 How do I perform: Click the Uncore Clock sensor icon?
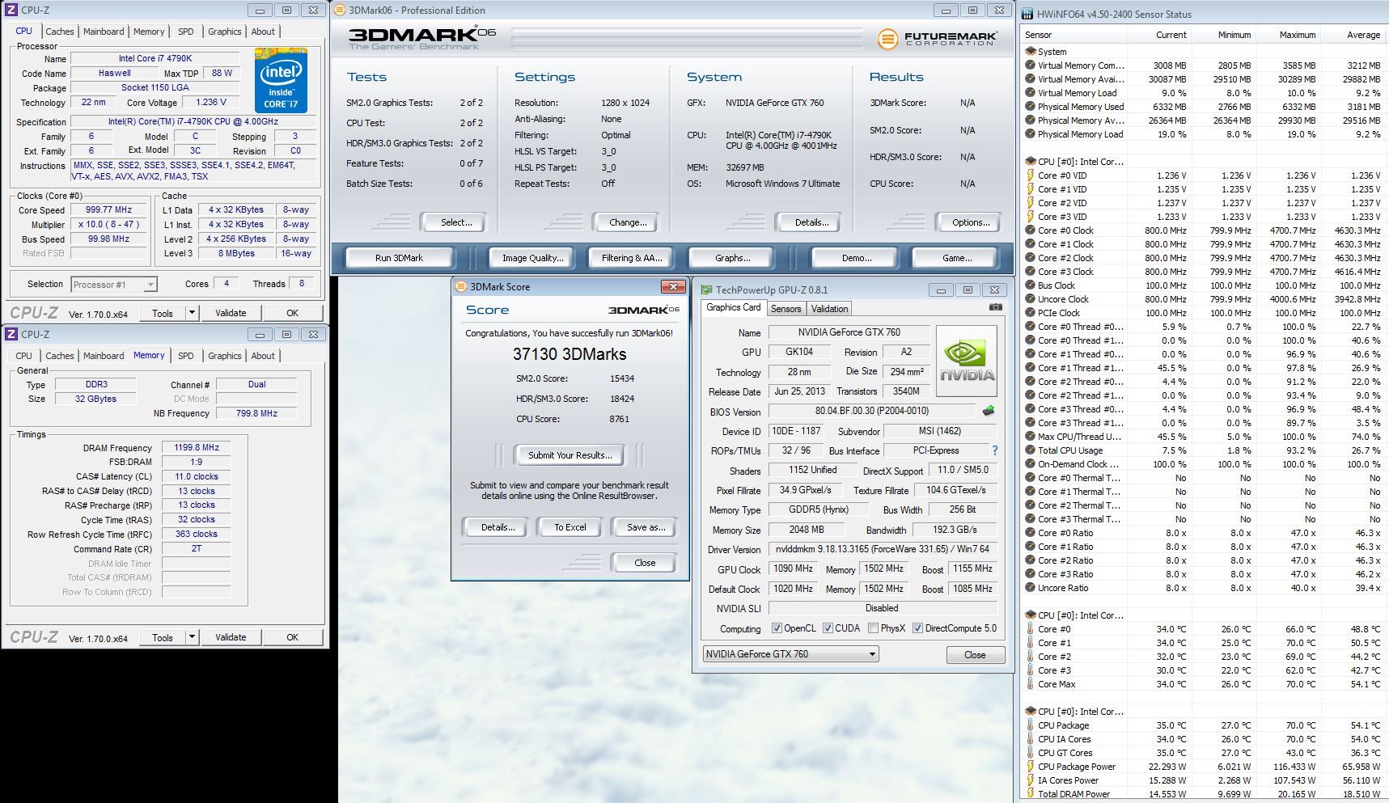[x=1030, y=299]
